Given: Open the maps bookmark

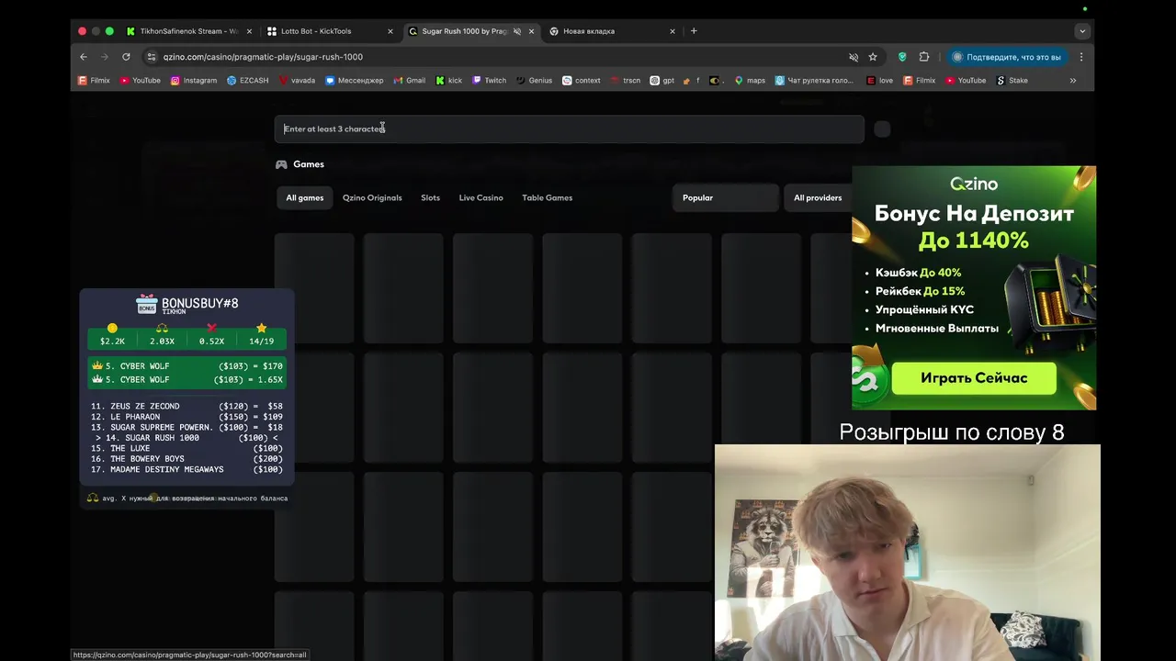Looking at the screenshot, I should click(x=750, y=81).
